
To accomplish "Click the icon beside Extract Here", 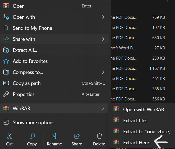I will (x=116, y=142).
